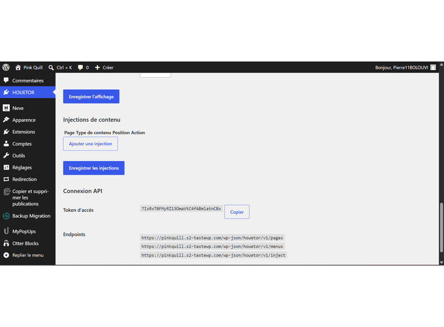Open Réglages menu item
Viewport: 444px width, 327px height.
coord(27,167)
